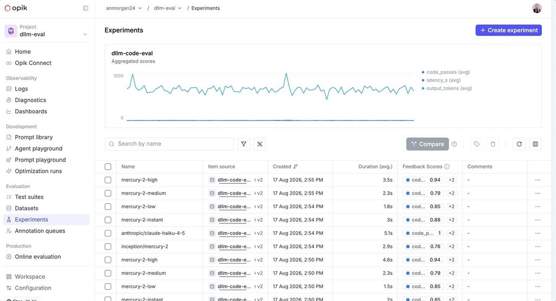
Task: Click the search magnifier icon
Action: click(x=111, y=144)
